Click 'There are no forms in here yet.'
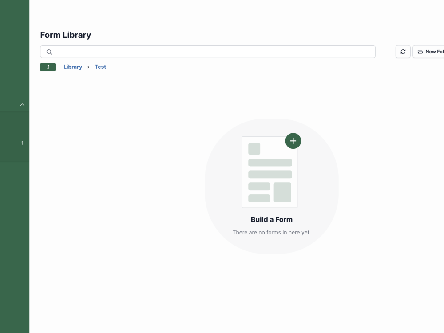Screen dimensions: 444x333 click(272, 233)
